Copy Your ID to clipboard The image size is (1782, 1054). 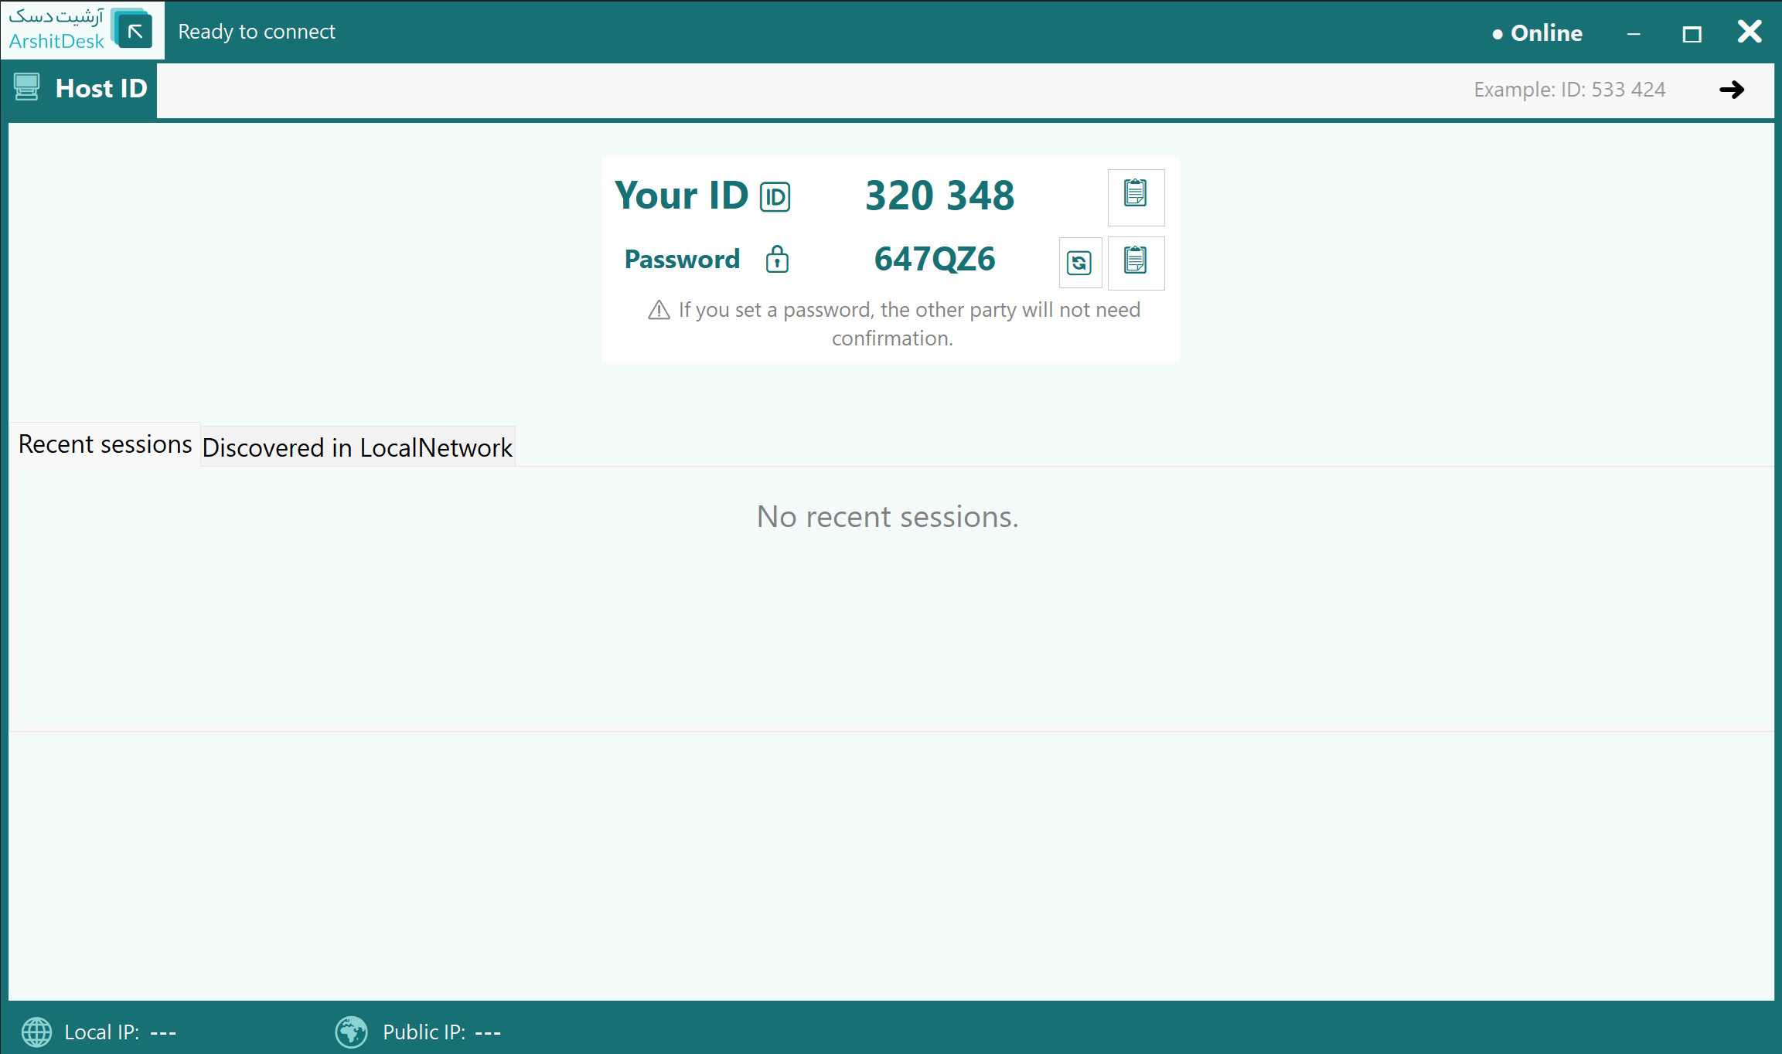pyautogui.click(x=1136, y=197)
